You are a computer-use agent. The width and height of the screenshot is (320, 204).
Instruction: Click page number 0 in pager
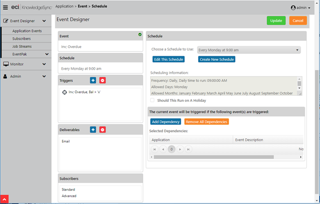coord(171,149)
